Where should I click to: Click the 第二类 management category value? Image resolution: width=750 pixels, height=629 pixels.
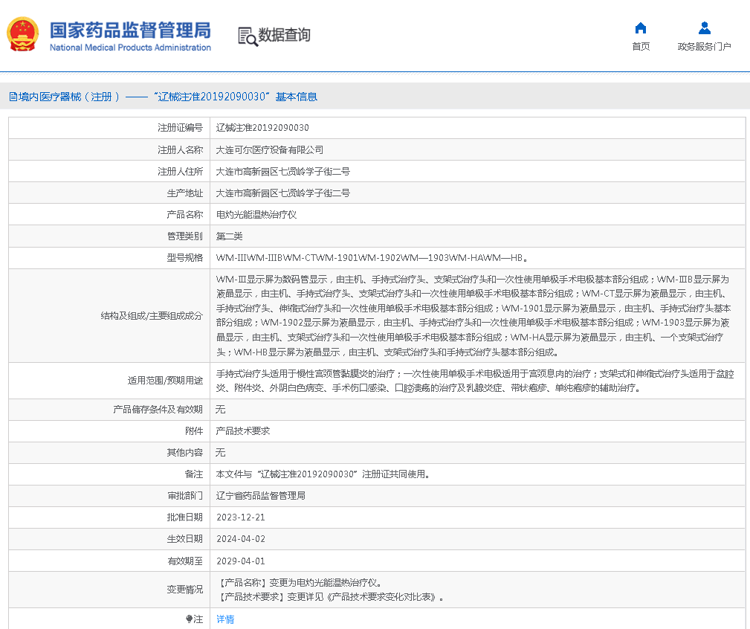coord(229,236)
